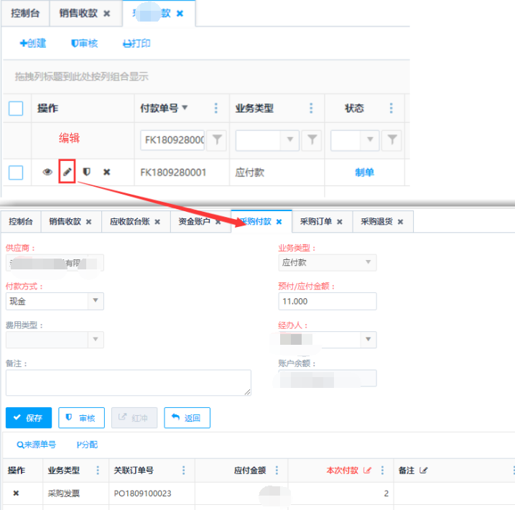
Task: Click the shield audit icon in row
Action: 87,172
